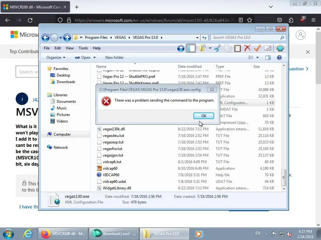Open Internet Explorer from taskbar

[28, 234]
